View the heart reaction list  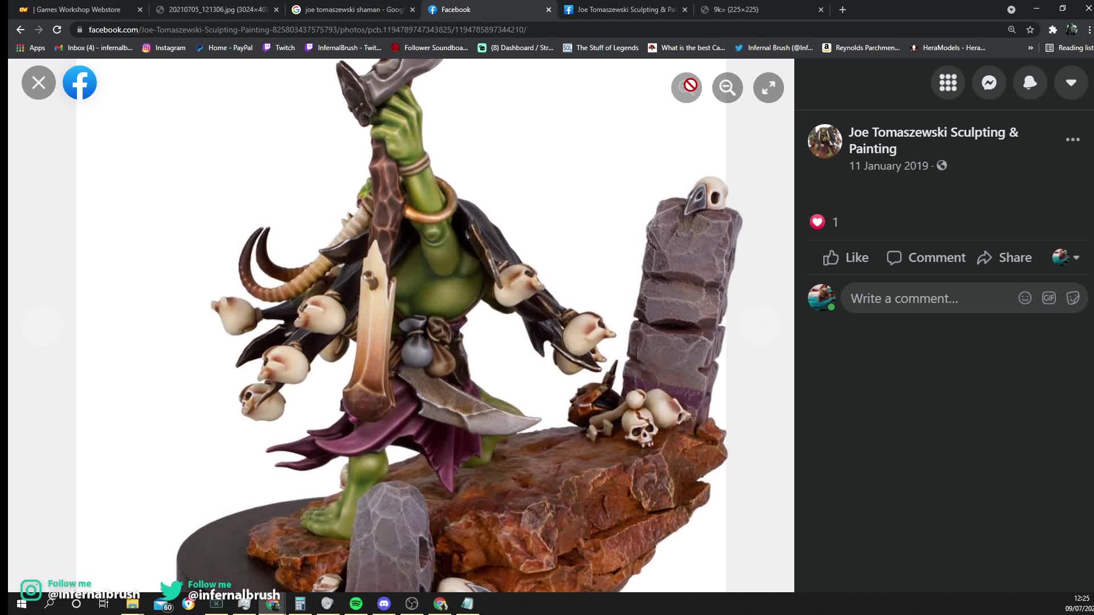pos(818,222)
